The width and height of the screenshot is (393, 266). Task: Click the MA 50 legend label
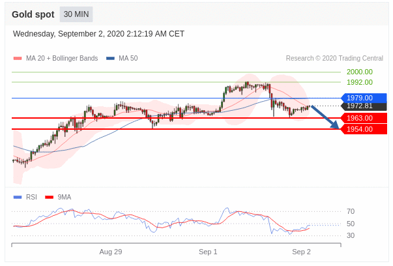click(x=128, y=59)
